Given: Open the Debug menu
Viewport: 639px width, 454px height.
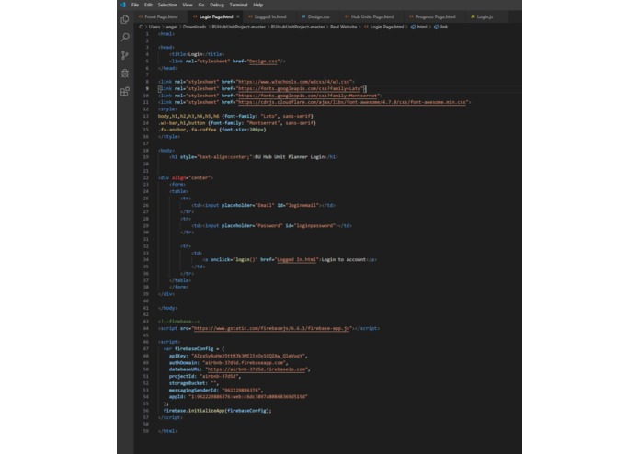Looking at the screenshot, I should pos(217,5).
